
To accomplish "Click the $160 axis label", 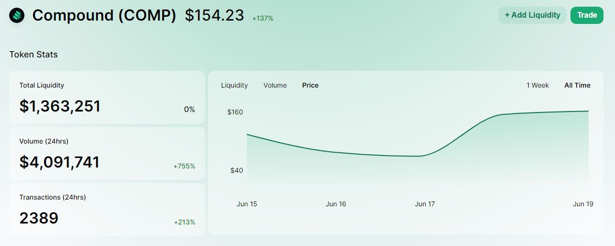I will [235, 112].
